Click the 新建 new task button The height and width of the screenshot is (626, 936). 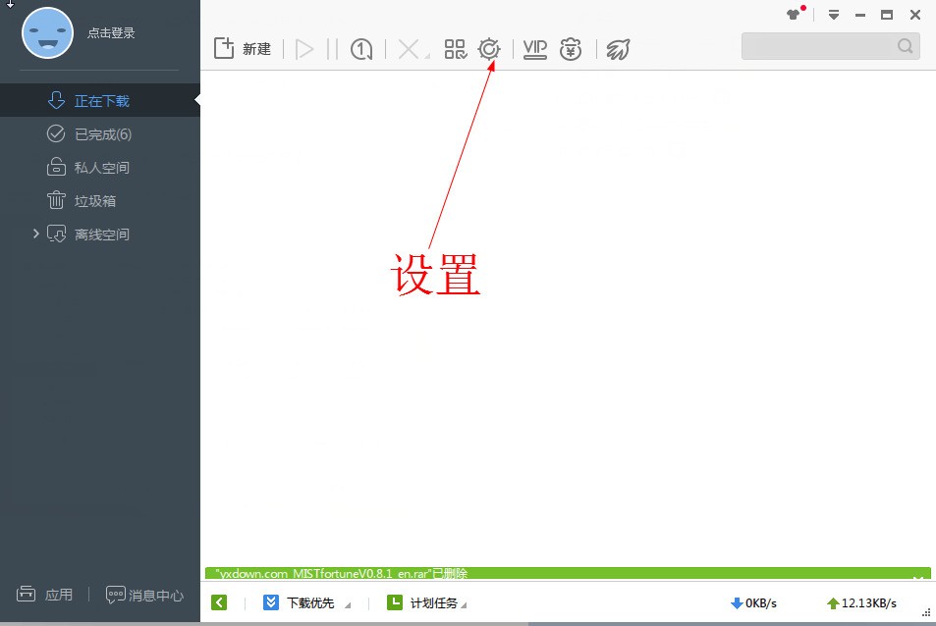243,49
